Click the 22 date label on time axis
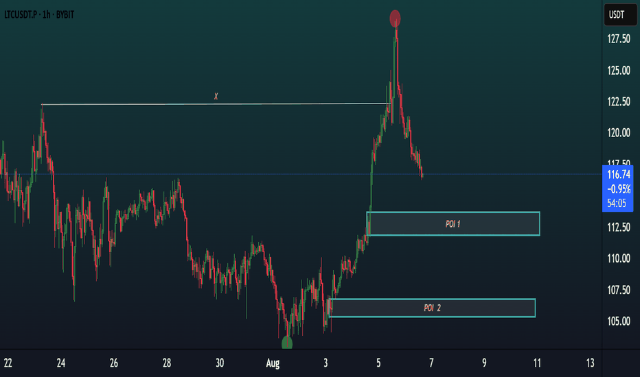Viewport: 640px width, 377px height. click(x=8, y=363)
